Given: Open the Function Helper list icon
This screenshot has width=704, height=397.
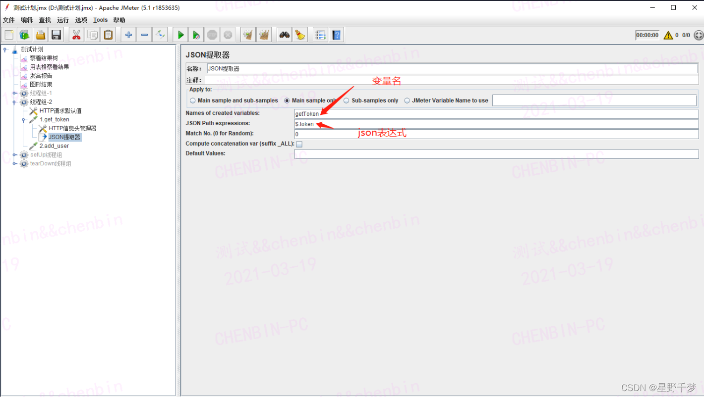Looking at the screenshot, I should [320, 35].
